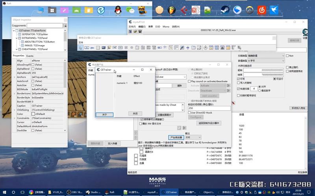Pick the blue plus splitter component in designer toolbar

[188, 48]
